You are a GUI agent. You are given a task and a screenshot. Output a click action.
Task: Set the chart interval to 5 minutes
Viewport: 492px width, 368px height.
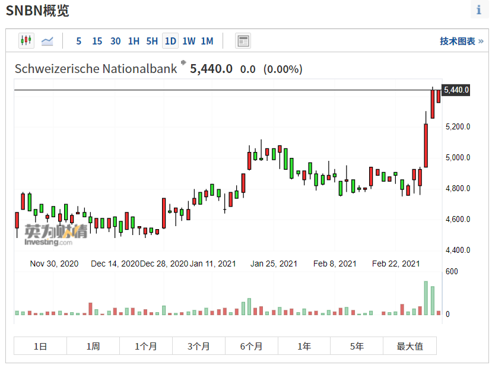[x=79, y=41]
